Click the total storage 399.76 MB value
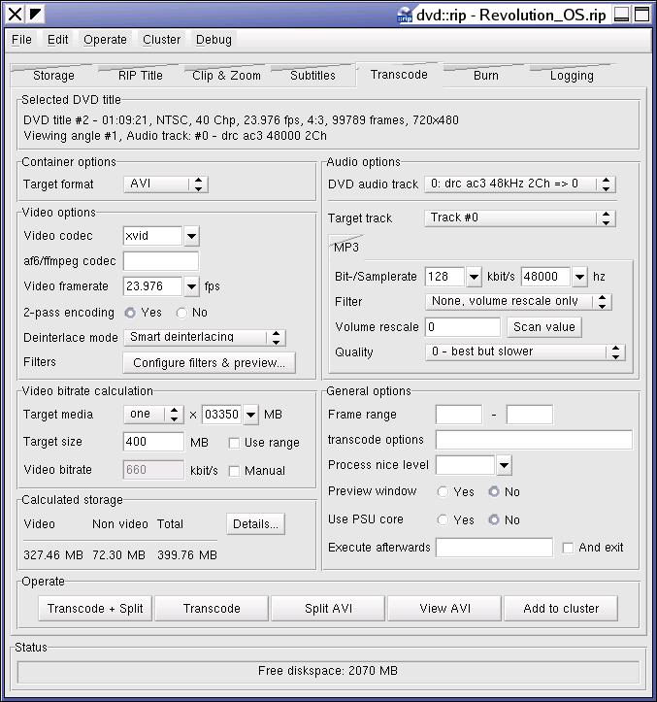This screenshot has height=702, width=657. (187, 555)
